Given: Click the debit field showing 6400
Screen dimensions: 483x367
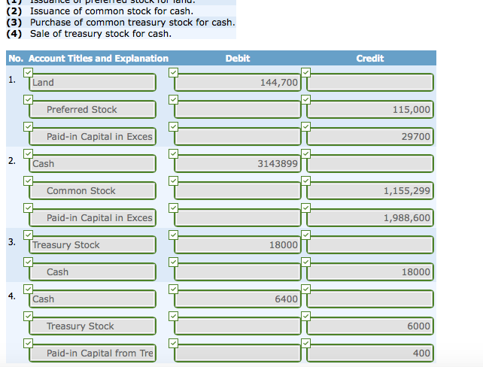Looking at the screenshot, I should (x=238, y=299).
